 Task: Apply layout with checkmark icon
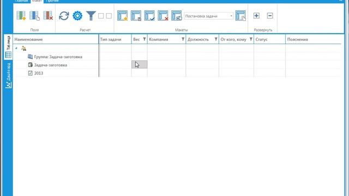149,16
